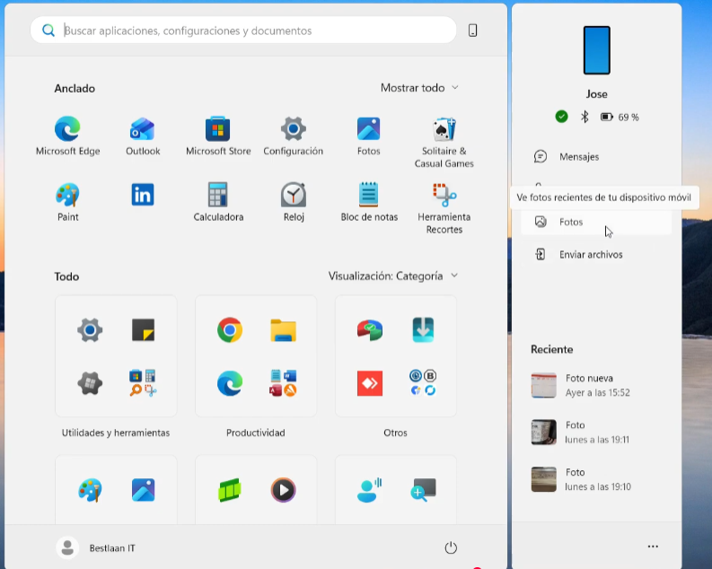Click the phone icon beside search box
Screen dimensions: 712x569
click(472, 31)
